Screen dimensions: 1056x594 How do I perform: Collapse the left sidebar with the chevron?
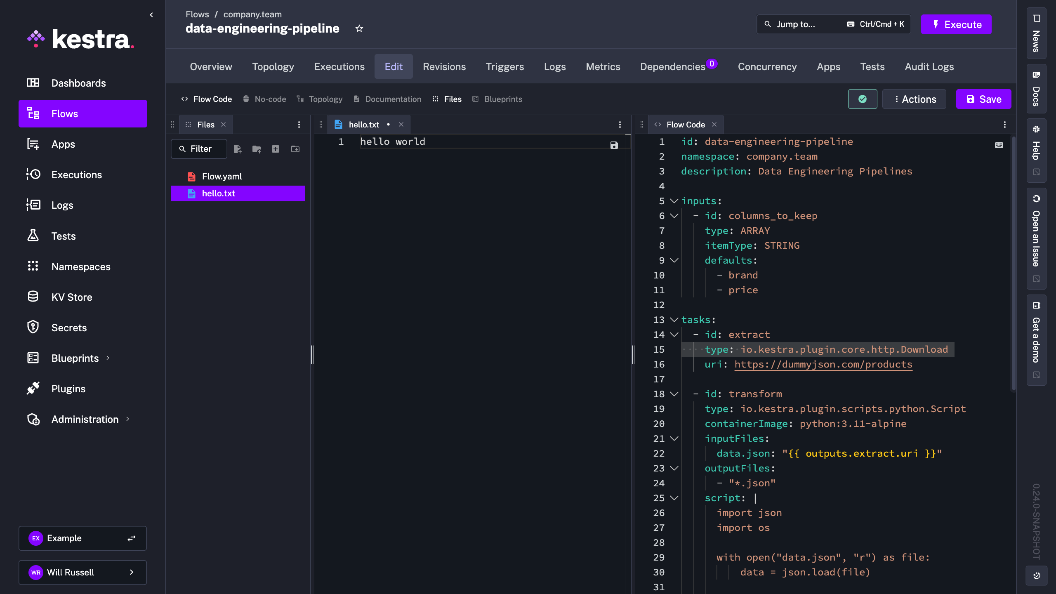(x=151, y=15)
